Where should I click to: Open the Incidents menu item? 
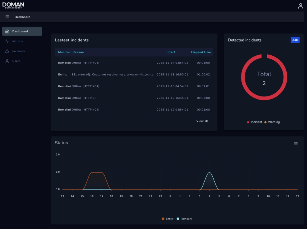[19, 51]
